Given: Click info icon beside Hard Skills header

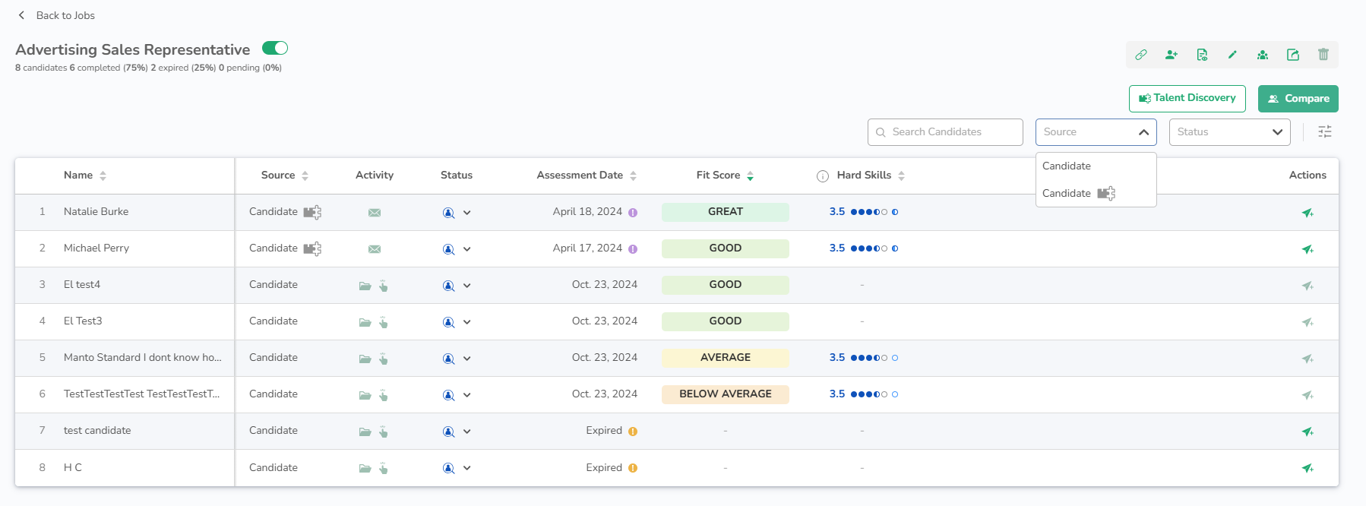Looking at the screenshot, I should (822, 176).
